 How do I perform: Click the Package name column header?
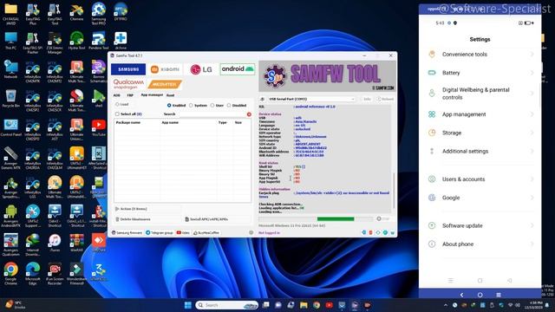(x=128, y=122)
